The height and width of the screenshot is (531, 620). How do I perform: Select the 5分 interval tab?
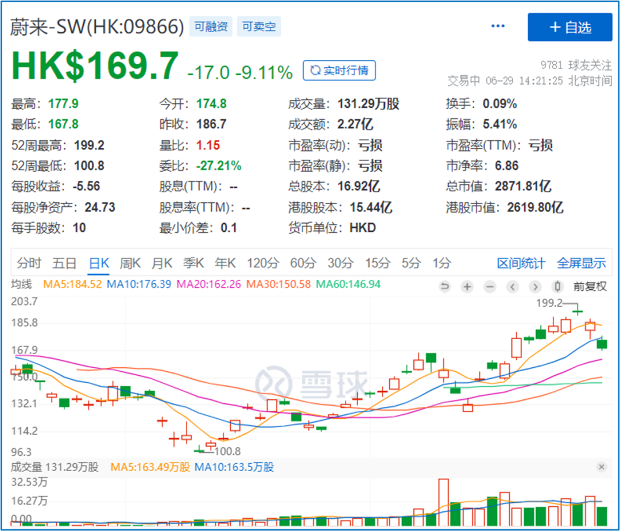point(411,263)
